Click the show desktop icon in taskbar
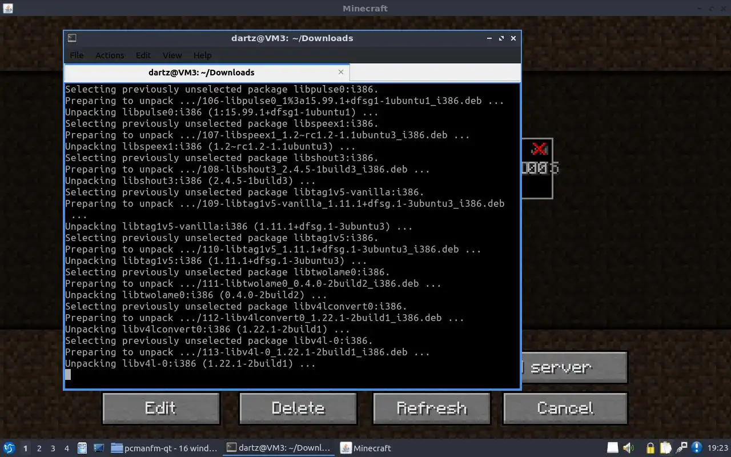Screen dimensions: 731x457 pyautogui.click(x=98, y=448)
